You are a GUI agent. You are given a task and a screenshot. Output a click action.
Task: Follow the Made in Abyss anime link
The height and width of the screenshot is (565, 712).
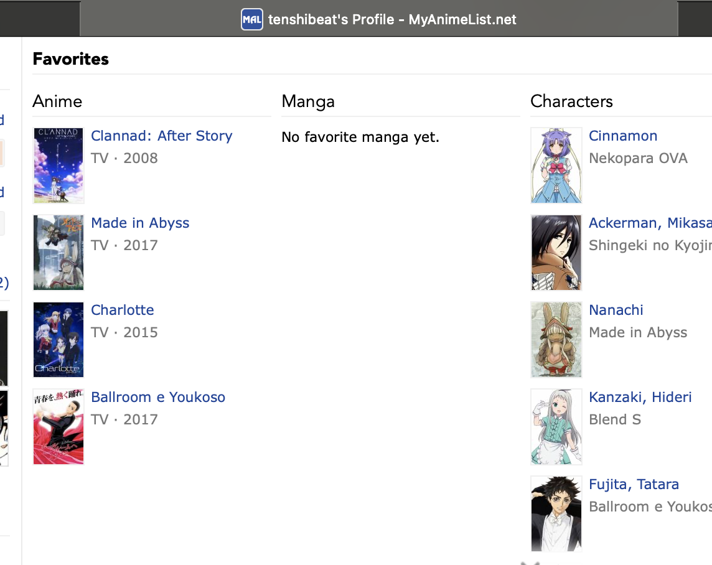140,223
